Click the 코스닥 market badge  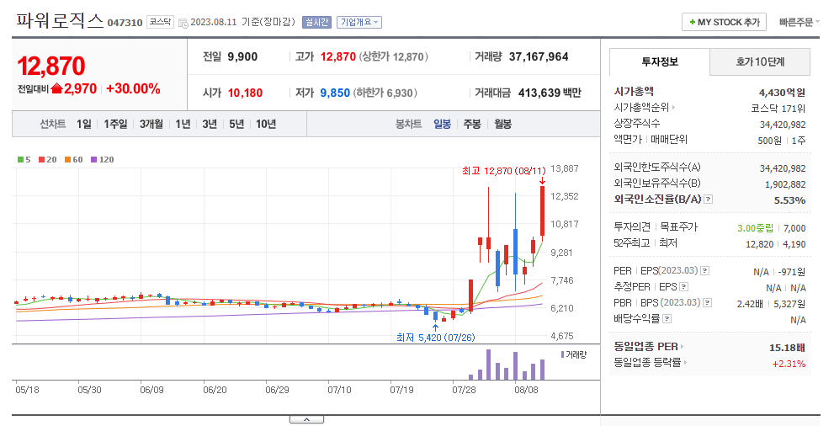160,22
